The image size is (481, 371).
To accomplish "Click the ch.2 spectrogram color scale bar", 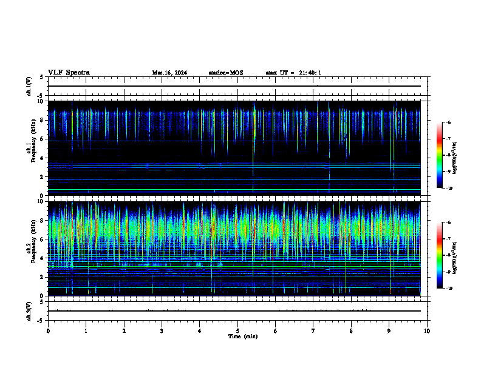I will 439,255.
